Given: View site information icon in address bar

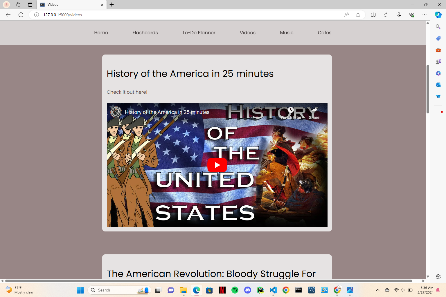Looking at the screenshot, I should coord(37,15).
